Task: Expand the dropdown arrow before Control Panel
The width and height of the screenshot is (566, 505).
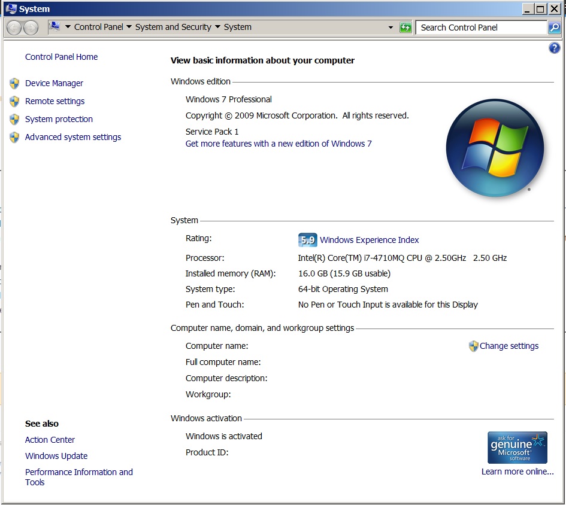Action: tap(68, 27)
